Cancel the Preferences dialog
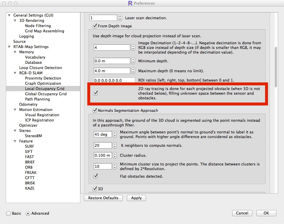The width and height of the screenshot is (284, 224). coord(242,213)
